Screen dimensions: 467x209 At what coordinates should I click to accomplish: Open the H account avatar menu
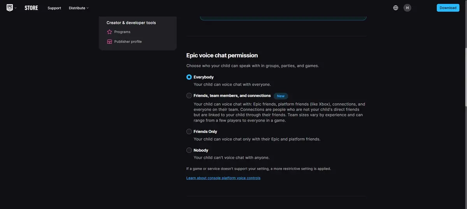coord(407,8)
